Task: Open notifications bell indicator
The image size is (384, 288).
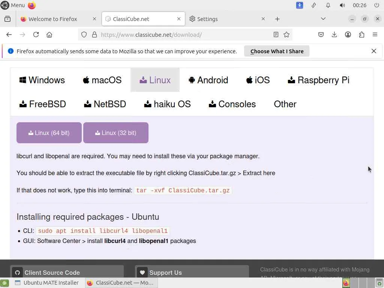Action: click(328, 5)
